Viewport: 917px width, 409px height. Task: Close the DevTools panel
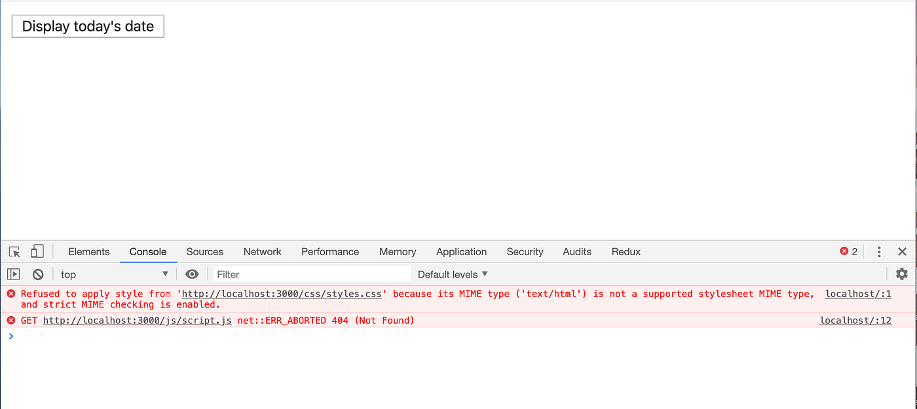coord(902,252)
